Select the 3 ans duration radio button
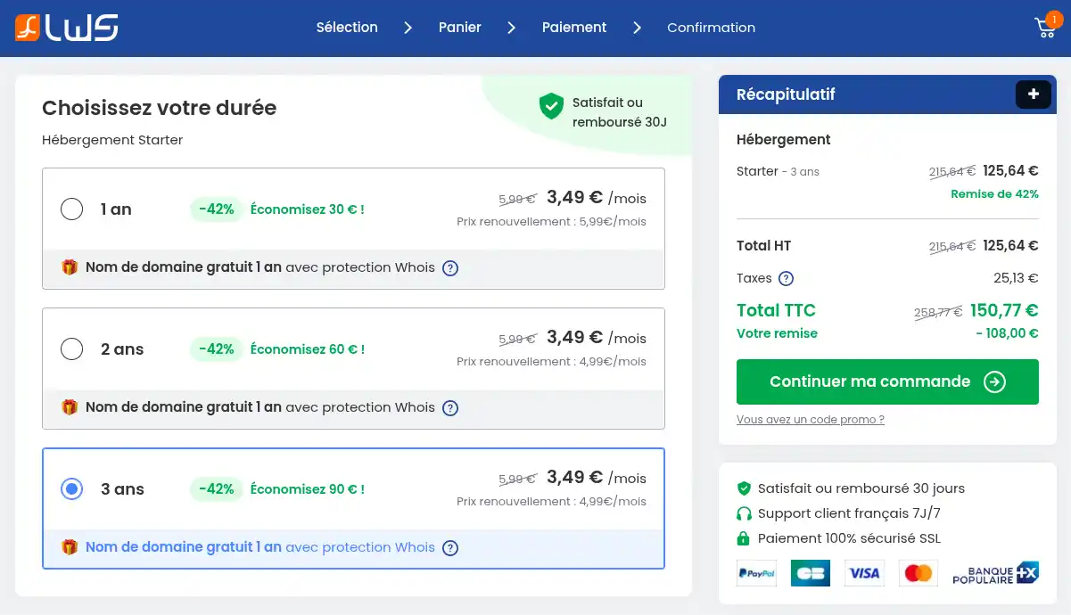 (x=71, y=489)
